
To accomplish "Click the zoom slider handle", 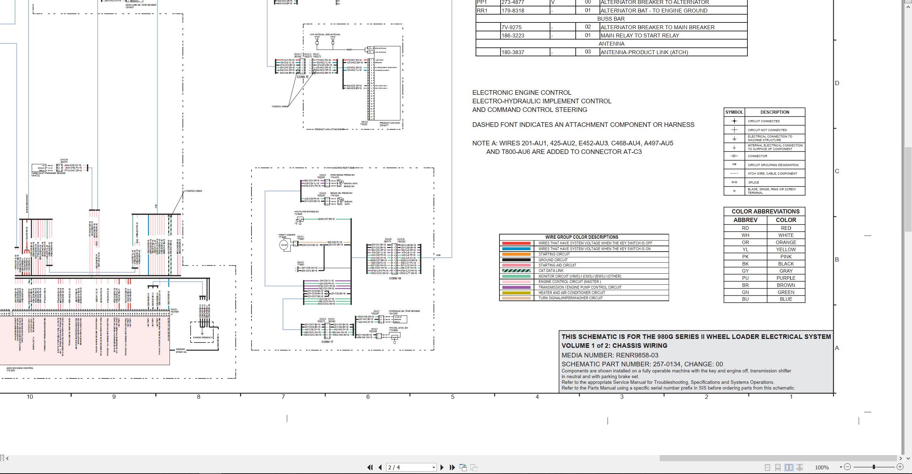I will click(x=874, y=467).
